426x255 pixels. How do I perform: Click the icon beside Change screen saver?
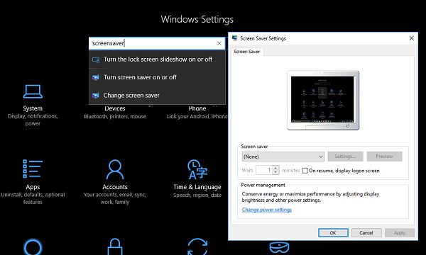click(x=96, y=96)
